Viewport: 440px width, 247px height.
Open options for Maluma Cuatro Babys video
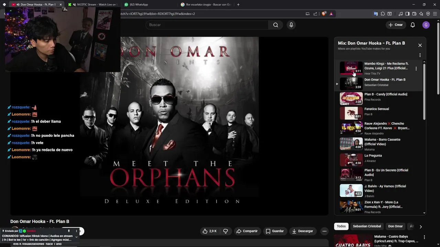(424, 237)
